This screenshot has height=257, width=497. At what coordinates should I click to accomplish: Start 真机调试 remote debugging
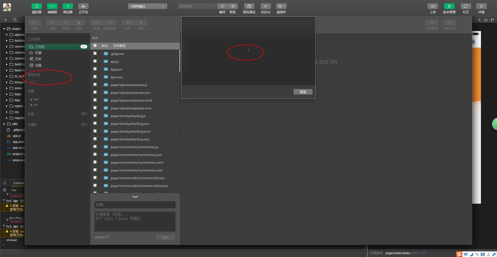pyautogui.click(x=249, y=6)
